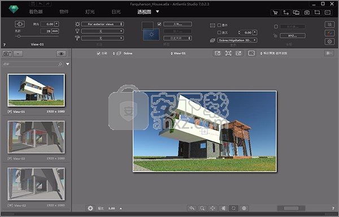Image resolution: width=339 pixels, height=217 pixels.
Task: Click the dotted grid icon at right
Action: [x=329, y=25]
